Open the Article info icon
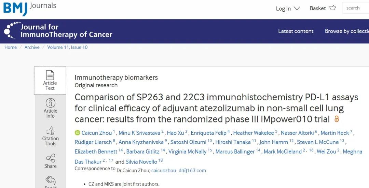 (x=50, y=103)
